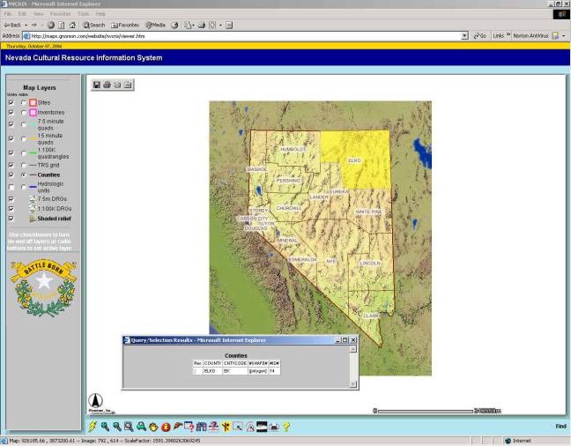
Task: Click the red identify info tool
Action: click(165, 427)
